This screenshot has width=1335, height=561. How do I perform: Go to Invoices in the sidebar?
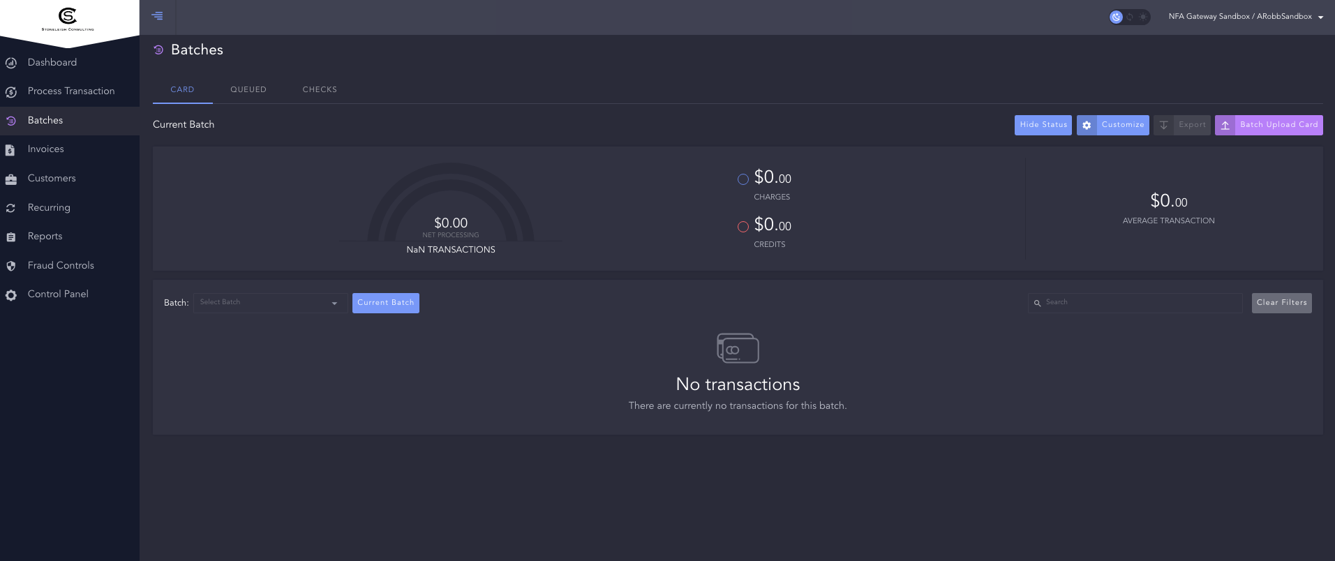pos(70,149)
